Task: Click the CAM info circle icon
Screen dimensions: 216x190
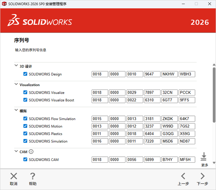Action: [x=31, y=152]
